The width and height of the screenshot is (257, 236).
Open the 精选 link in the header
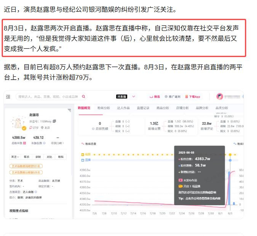click(x=155, y=97)
